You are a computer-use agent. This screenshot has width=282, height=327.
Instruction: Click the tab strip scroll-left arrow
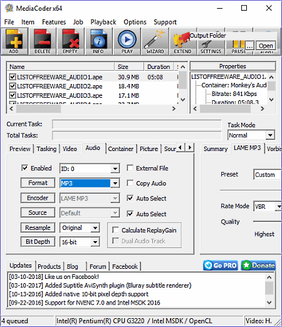180,148
